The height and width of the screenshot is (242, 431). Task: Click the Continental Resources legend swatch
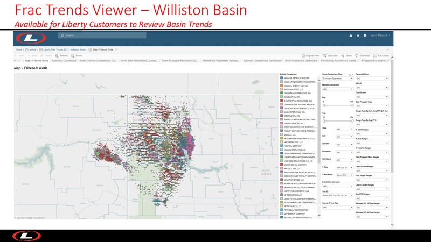281,101
